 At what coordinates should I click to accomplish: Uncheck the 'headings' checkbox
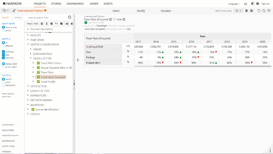pos(3,52)
